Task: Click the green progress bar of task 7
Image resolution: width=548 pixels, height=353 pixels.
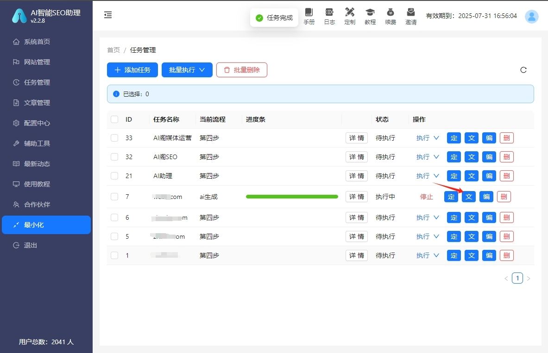Action: pyautogui.click(x=292, y=197)
